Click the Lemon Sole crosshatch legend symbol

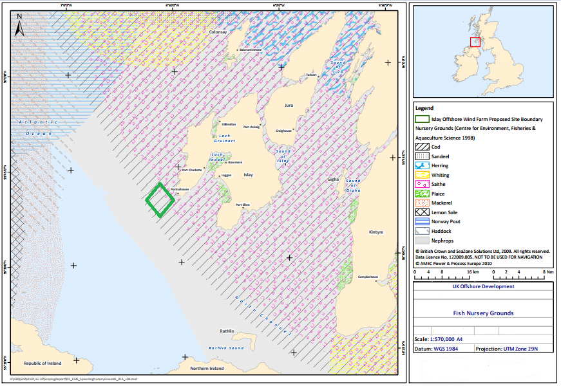pyautogui.click(x=423, y=212)
